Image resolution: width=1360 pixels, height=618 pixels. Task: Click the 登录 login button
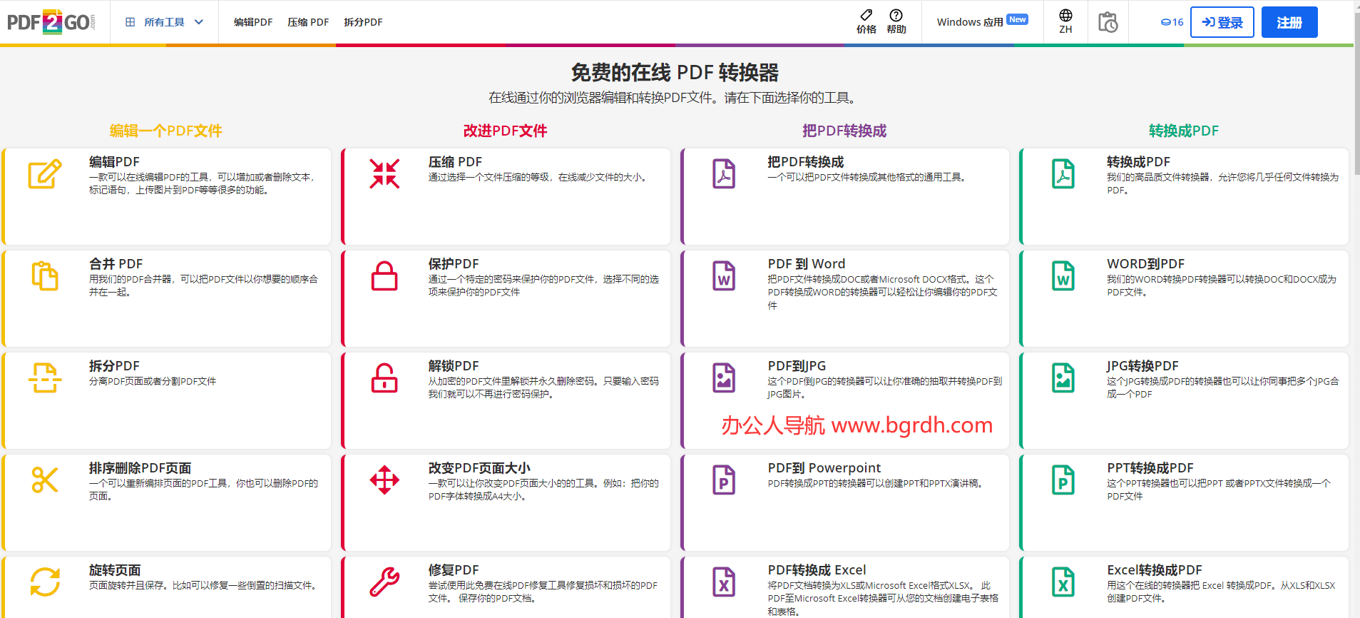(1222, 22)
